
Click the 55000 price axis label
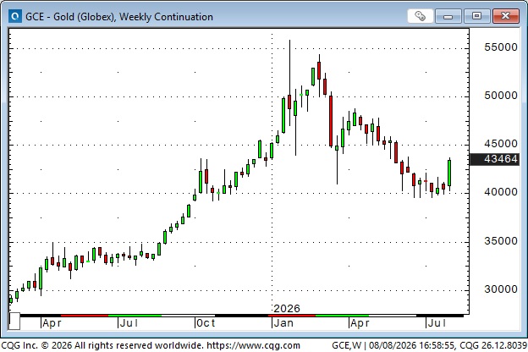[x=501, y=47]
